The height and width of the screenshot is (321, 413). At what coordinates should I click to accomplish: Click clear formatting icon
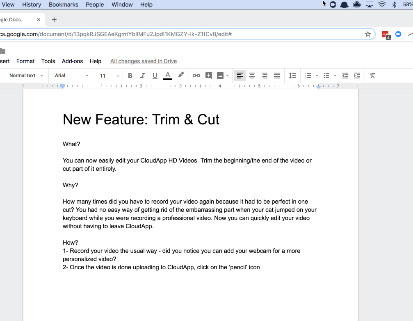[x=372, y=76]
